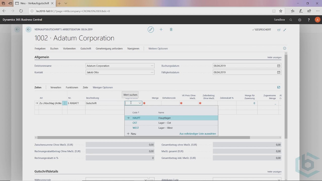322x181 pixels.
Task: Open browser more options menu
Action: tap(317, 11)
